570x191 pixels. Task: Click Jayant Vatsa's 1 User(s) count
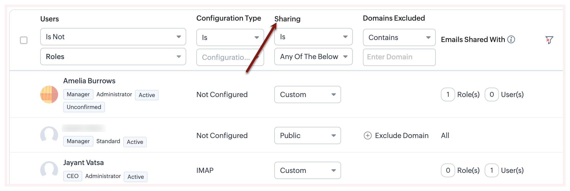tap(492, 170)
